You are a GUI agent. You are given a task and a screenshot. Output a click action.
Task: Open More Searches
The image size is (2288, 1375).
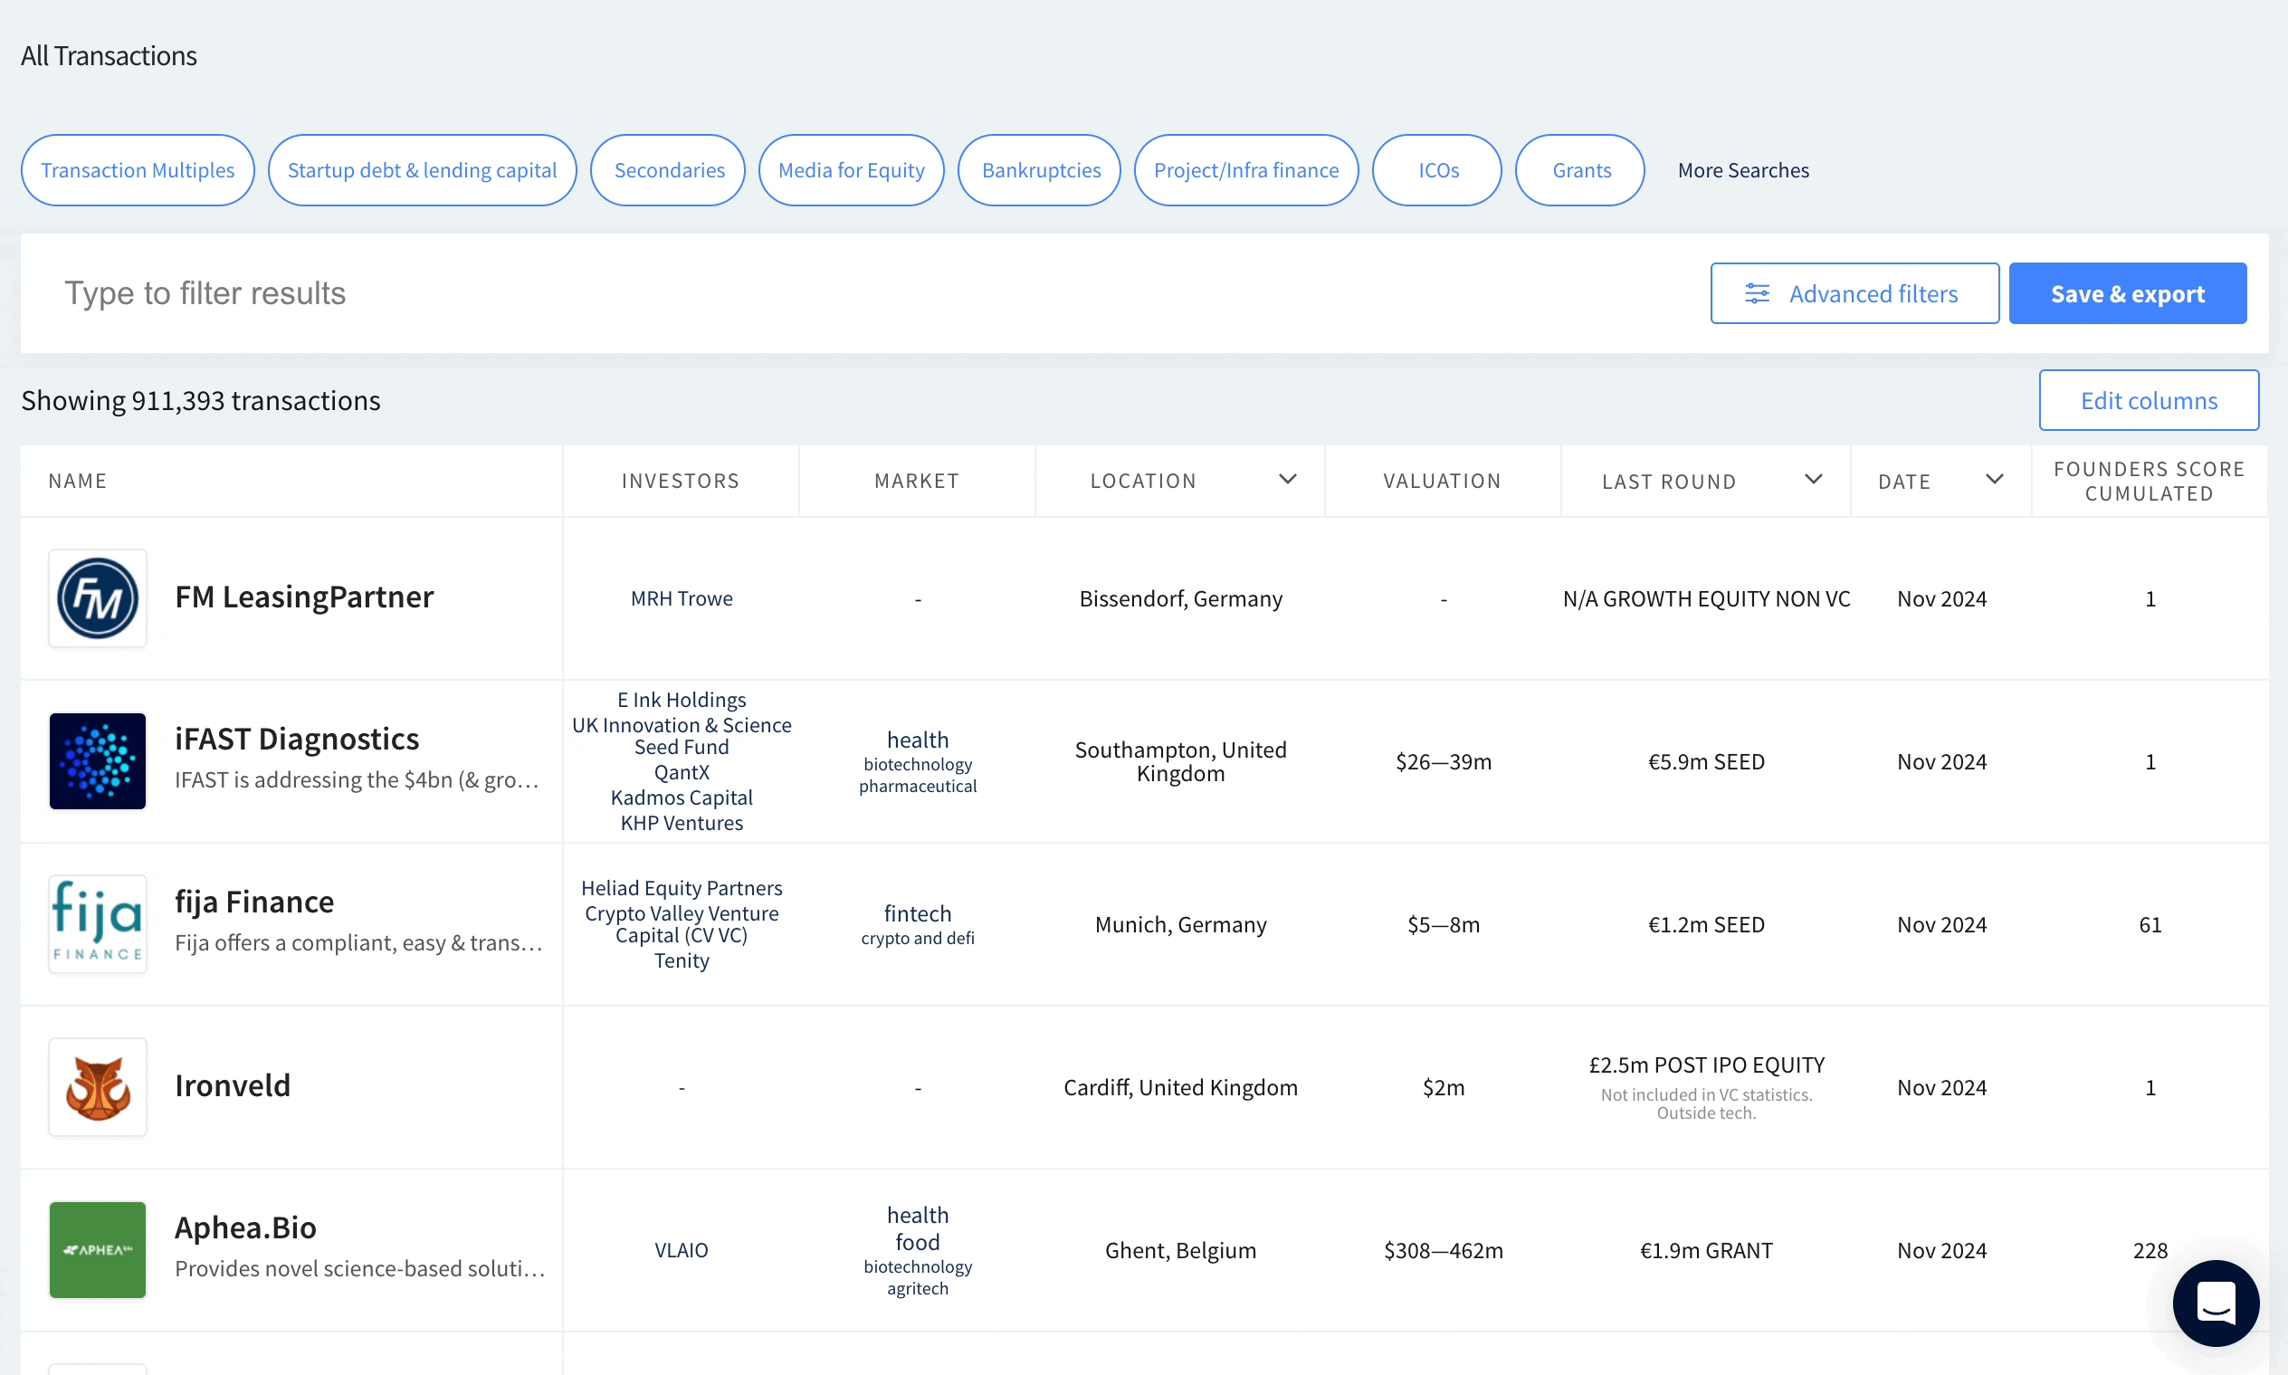(x=1743, y=170)
